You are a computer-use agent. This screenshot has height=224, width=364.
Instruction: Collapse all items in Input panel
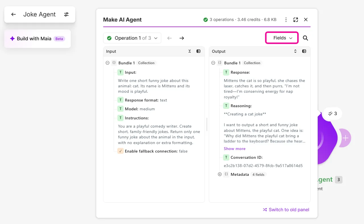click(190, 51)
